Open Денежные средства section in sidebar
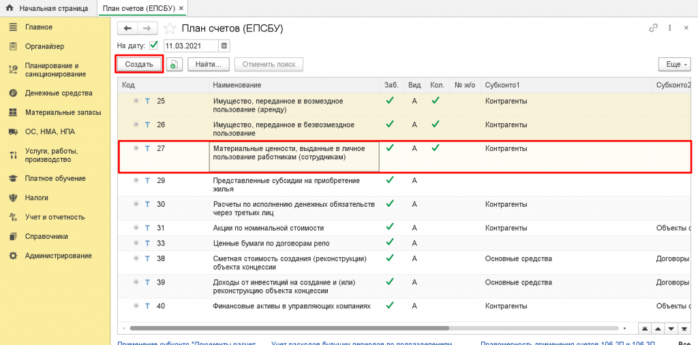 (58, 93)
